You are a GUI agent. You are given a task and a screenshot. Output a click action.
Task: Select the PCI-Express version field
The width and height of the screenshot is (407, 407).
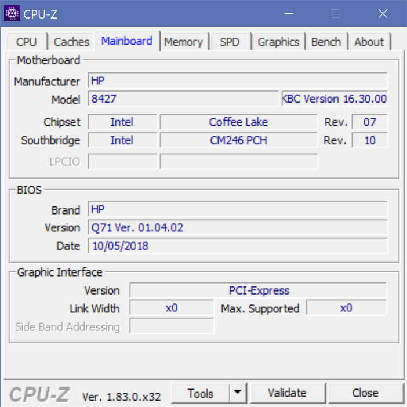coord(258,290)
